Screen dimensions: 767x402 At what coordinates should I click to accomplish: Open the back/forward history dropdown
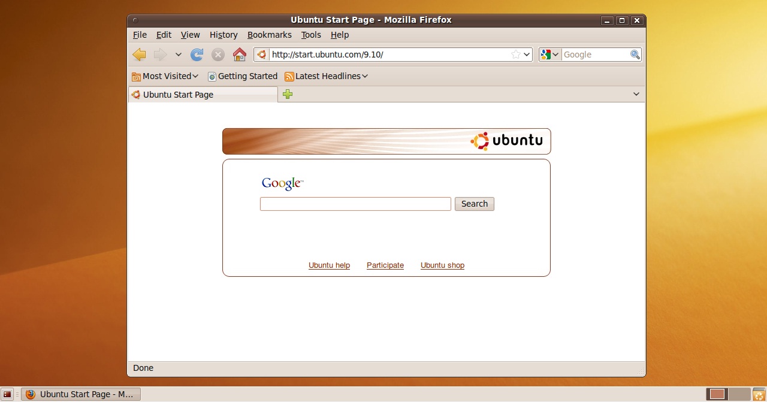[178, 55]
